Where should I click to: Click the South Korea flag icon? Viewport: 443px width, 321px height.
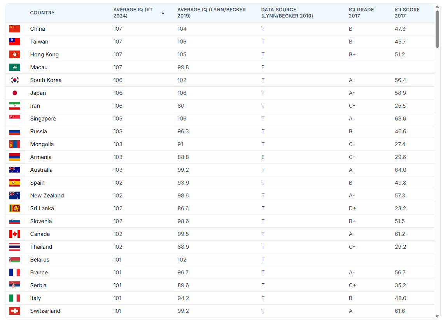[x=15, y=80]
